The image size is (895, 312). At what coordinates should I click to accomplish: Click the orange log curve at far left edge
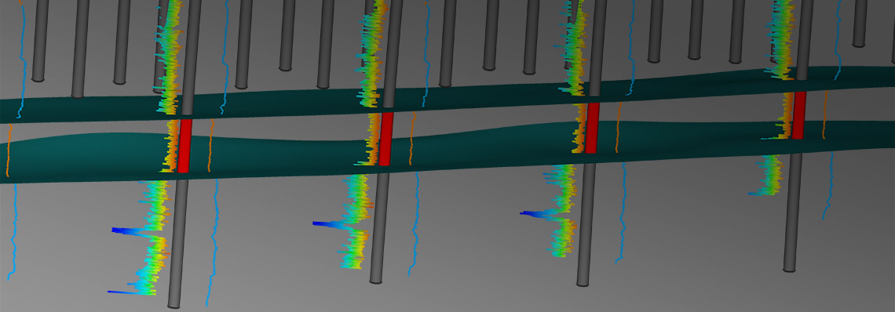click(x=8, y=150)
